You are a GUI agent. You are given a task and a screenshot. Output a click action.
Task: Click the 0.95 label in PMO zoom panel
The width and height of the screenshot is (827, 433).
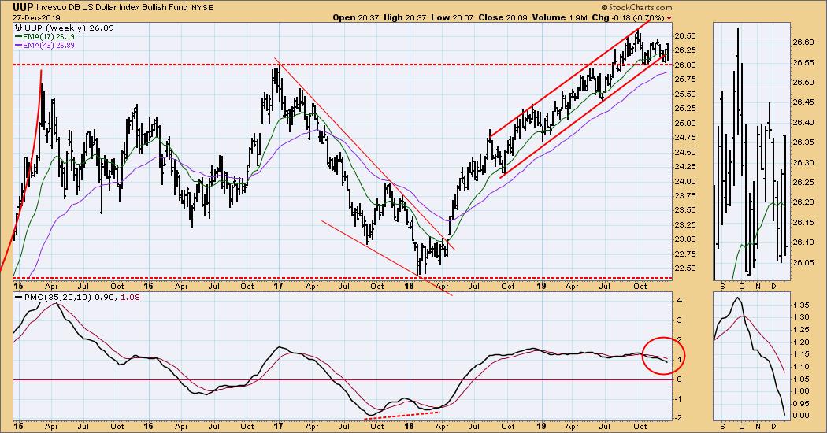(x=803, y=403)
